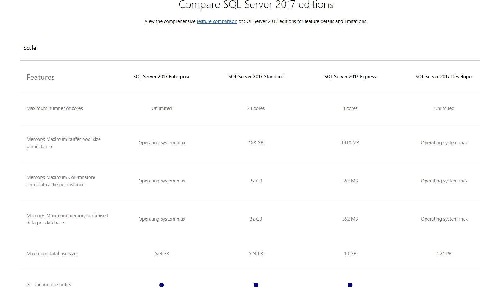Select the Scale section heading

tap(30, 48)
